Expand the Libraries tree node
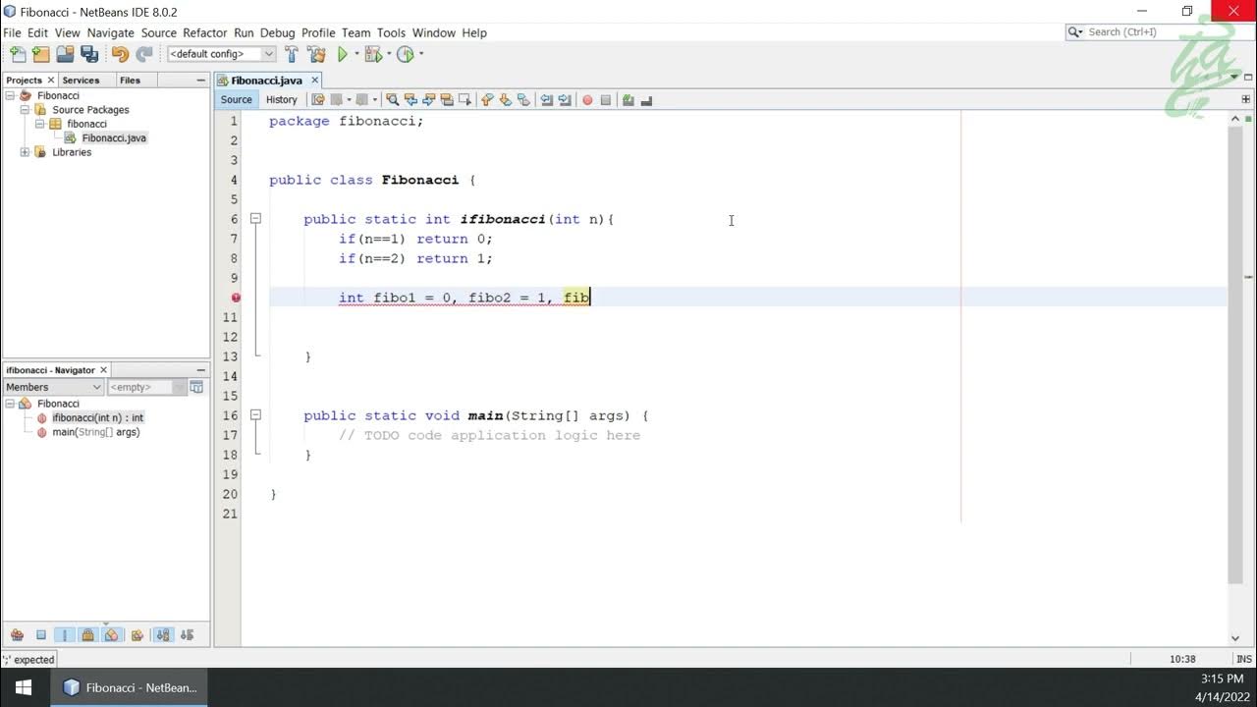The image size is (1257, 707). click(x=26, y=152)
